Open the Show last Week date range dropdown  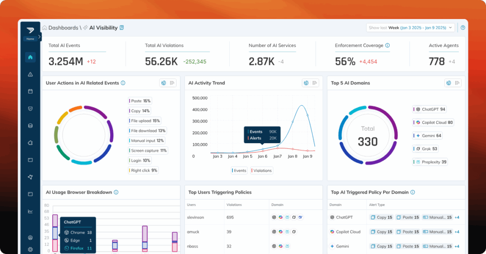click(411, 27)
